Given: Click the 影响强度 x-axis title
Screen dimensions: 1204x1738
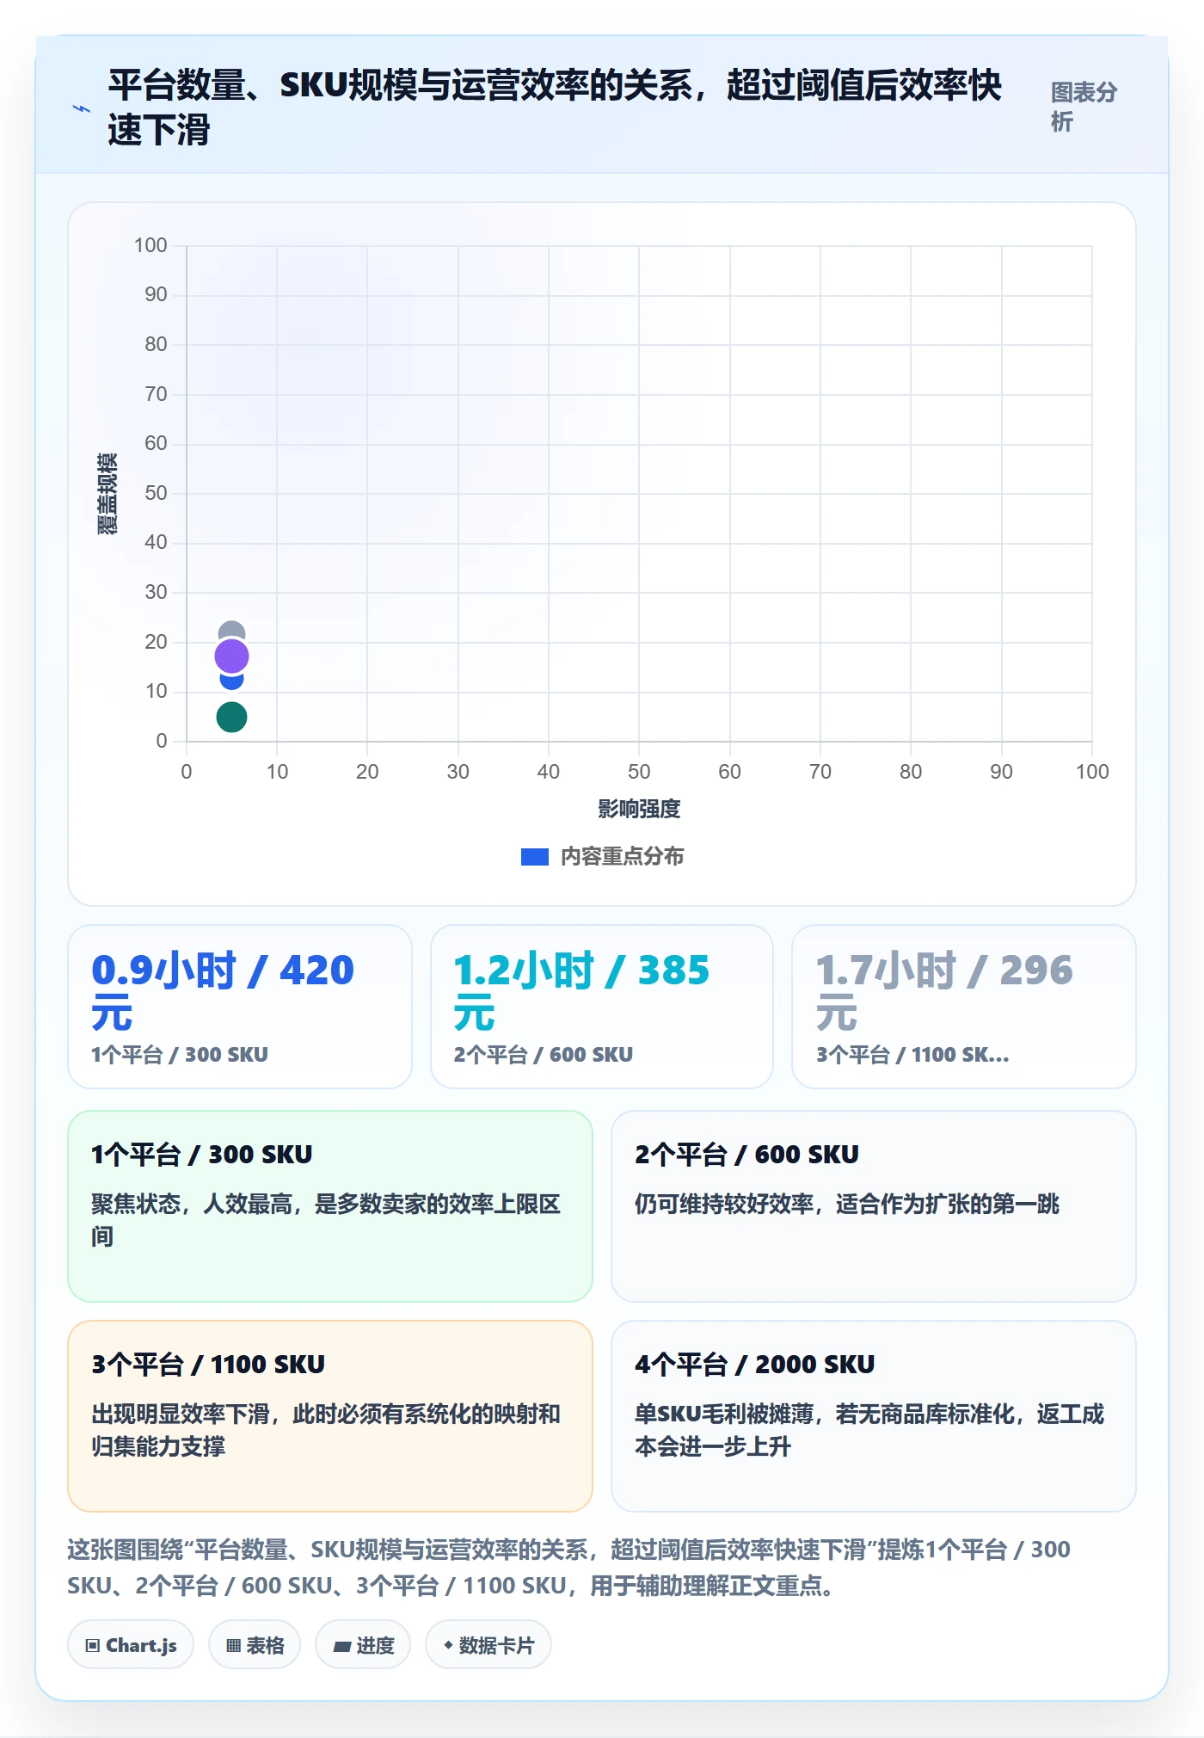Looking at the screenshot, I should 639,809.
